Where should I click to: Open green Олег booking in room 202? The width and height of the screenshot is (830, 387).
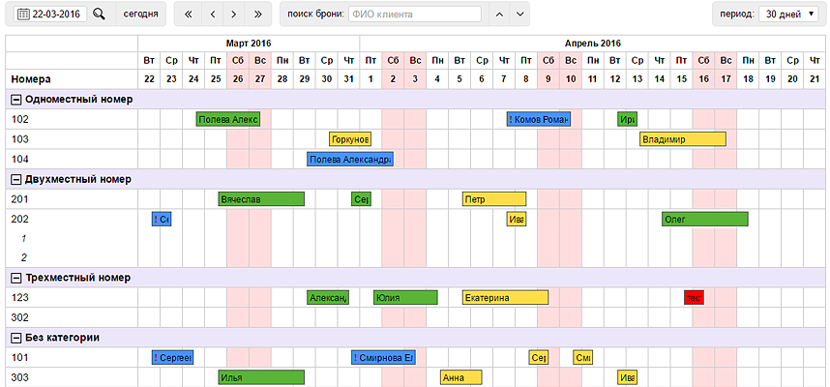[x=705, y=219]
